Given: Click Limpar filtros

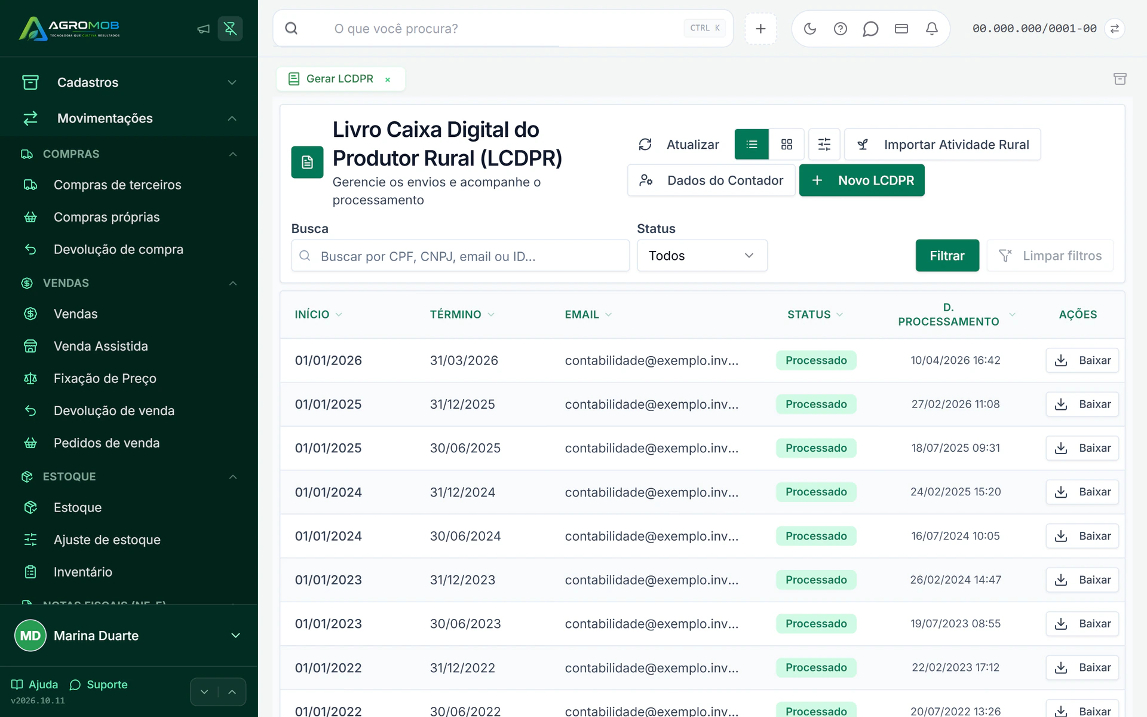Looking at the screenshot, I should coord(1050,256).
